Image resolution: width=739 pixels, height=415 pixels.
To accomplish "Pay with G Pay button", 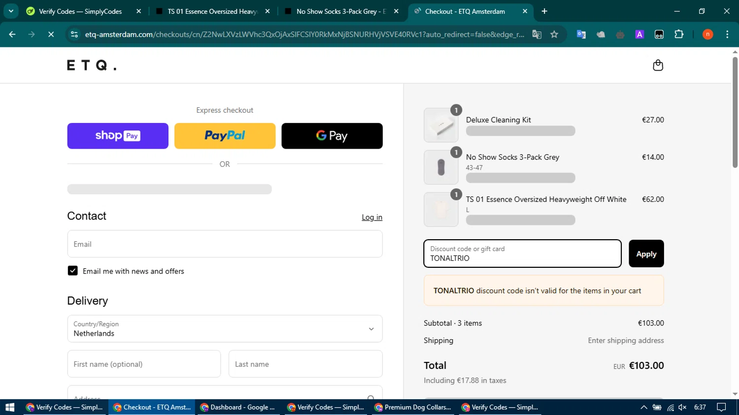I will (332, 136).
